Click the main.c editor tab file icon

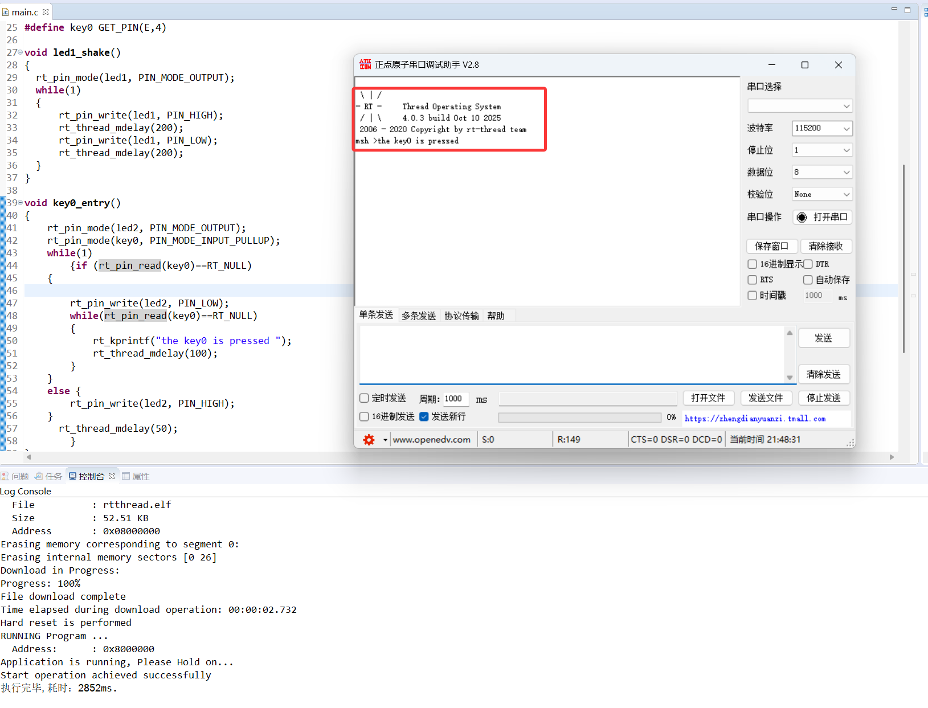coord(6,11)
